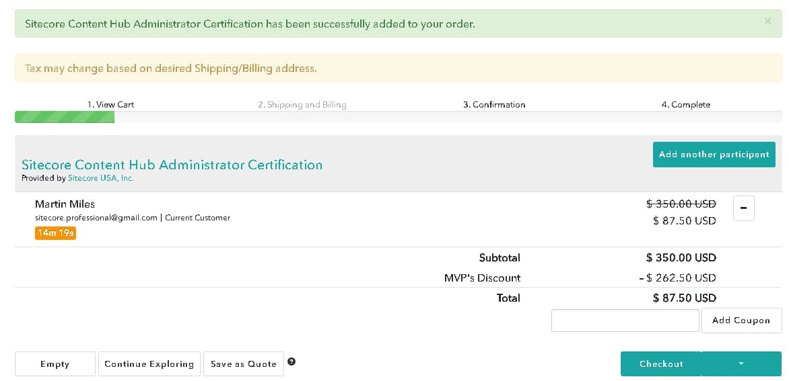
Task: Click Continue Exploring
Action: pyautogui.click(x=149, y=364)
